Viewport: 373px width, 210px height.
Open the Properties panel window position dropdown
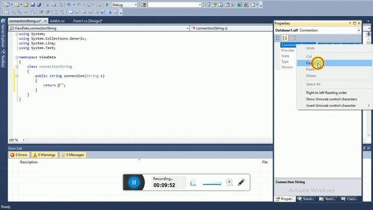tap(350, 23)
